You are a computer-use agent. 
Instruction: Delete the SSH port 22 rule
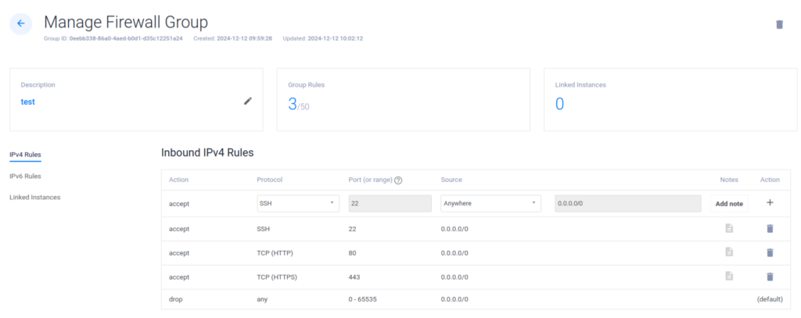[770, 228]
